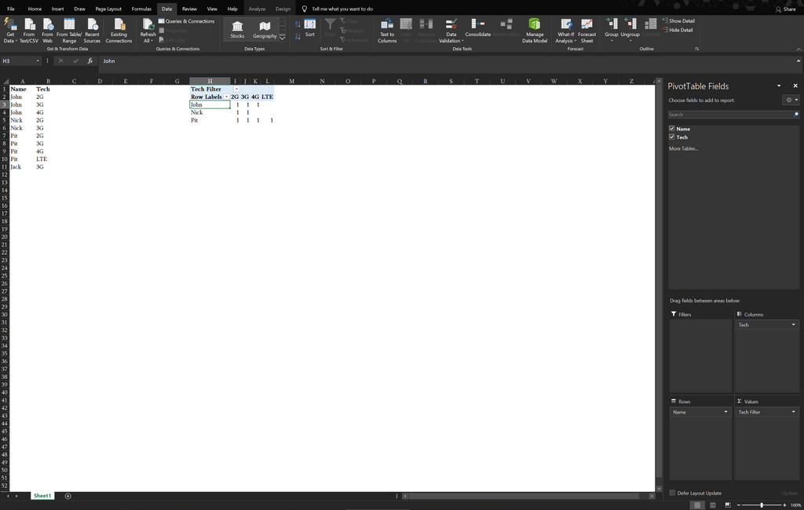Add a new sheet
The image size is (804, 510).
pyautogui.click(x=68, y=496)
